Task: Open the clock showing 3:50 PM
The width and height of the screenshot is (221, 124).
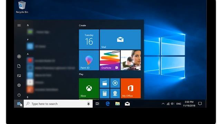Action: pos(189,104)
